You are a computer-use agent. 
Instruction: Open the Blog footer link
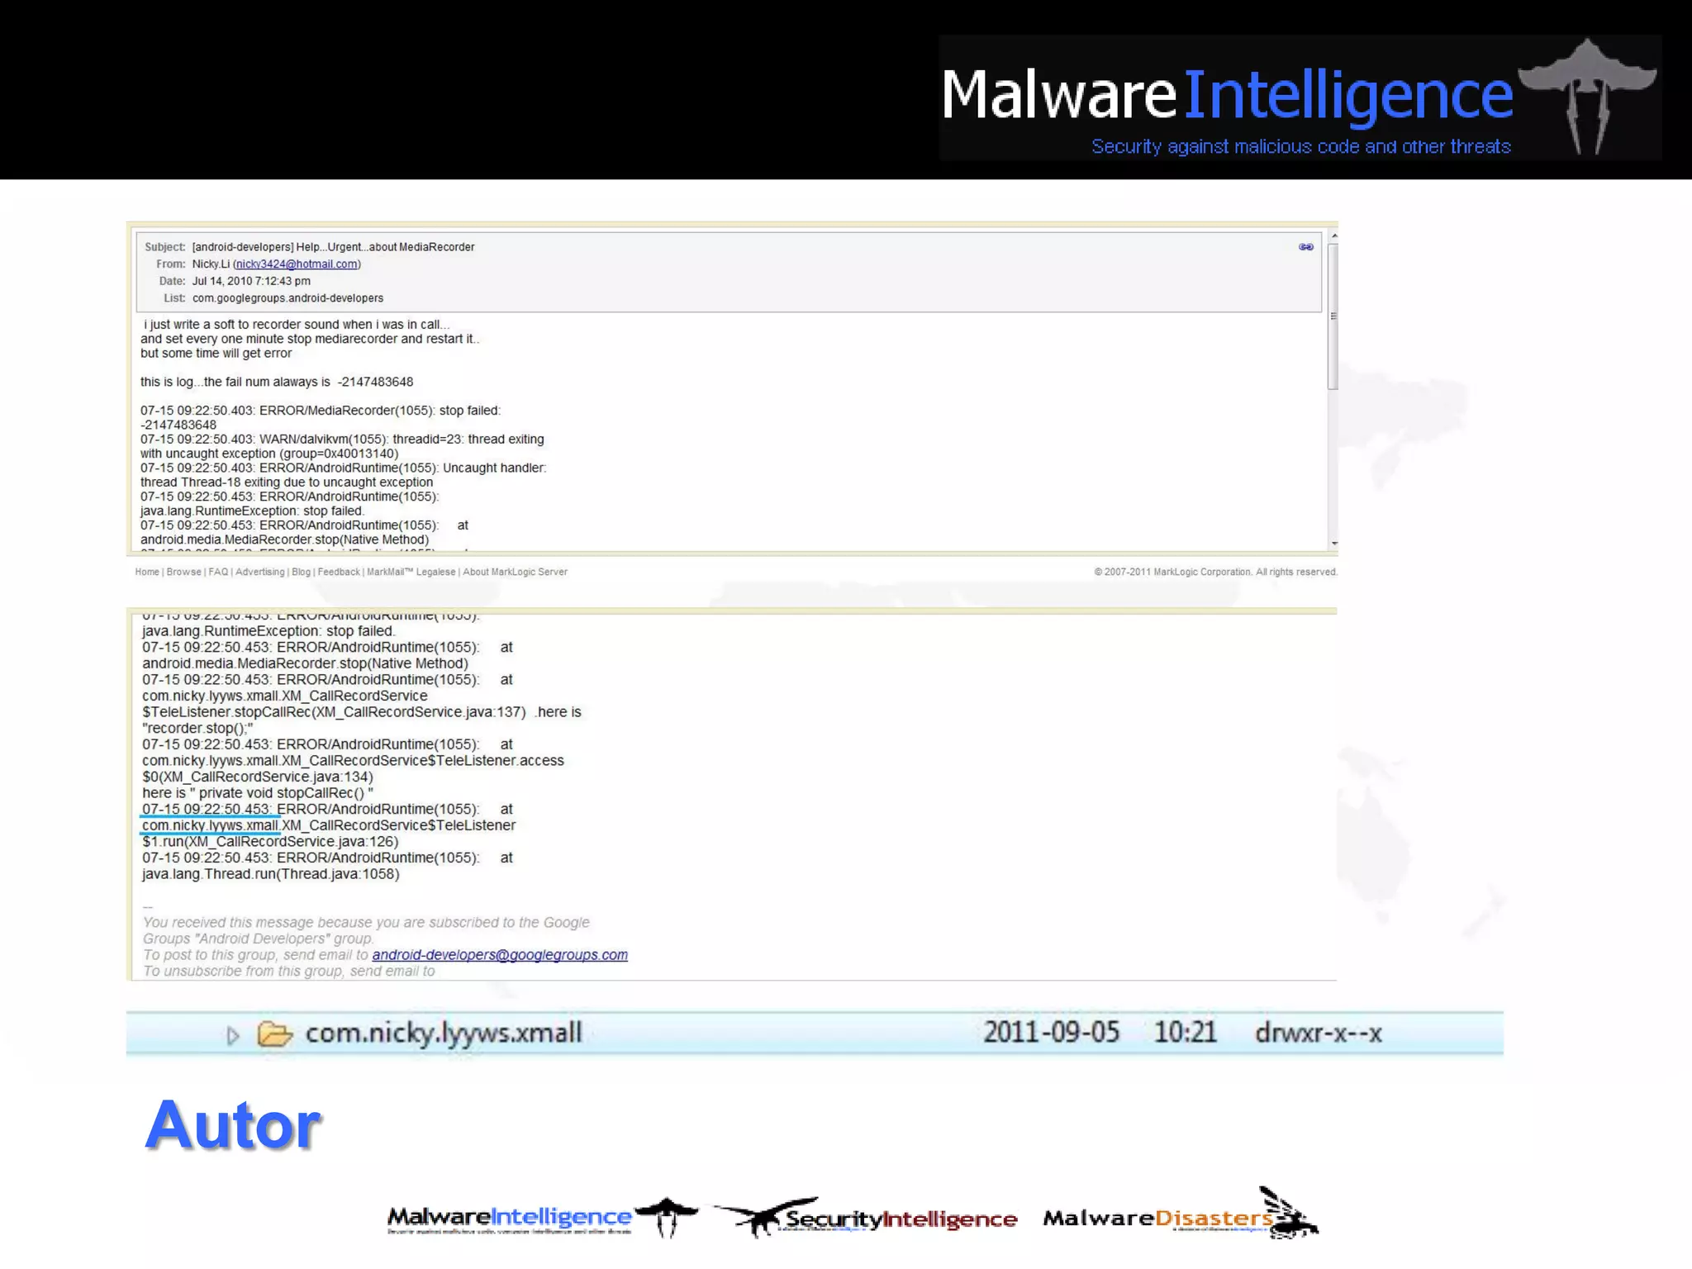pos(301,572)
